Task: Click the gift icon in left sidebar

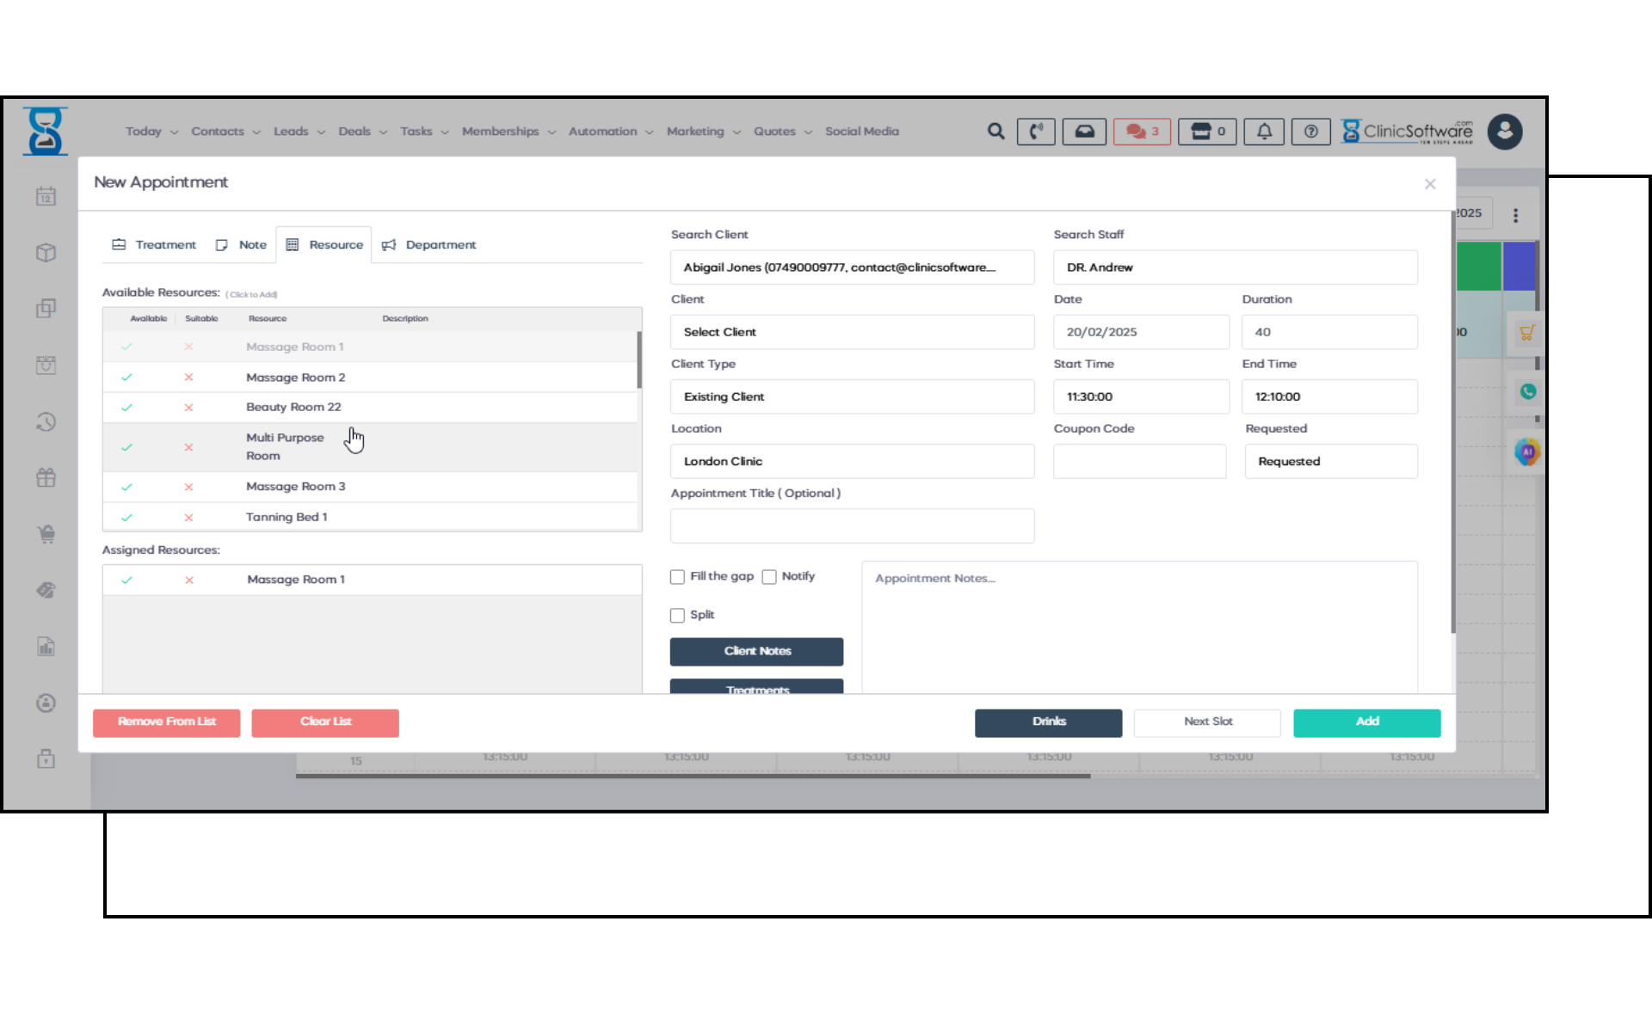Action: (46, 478)
